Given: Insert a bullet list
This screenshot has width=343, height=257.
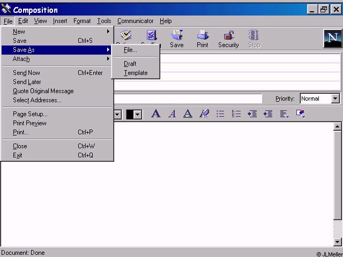Looking at the screenshot, I should click(220, 114).
